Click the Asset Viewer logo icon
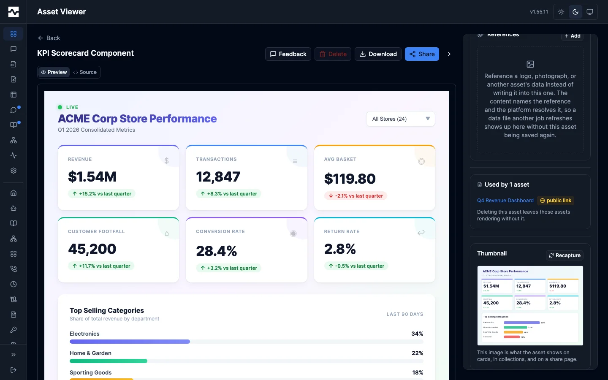The image size is (608, 380). click(x=14, y=12)
